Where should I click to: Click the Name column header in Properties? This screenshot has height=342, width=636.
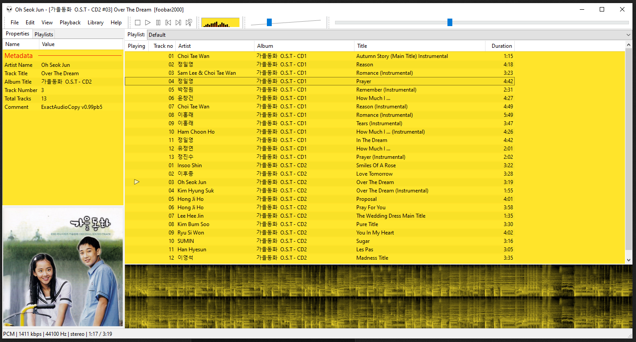pyautogui.click(x=21, y=44)
